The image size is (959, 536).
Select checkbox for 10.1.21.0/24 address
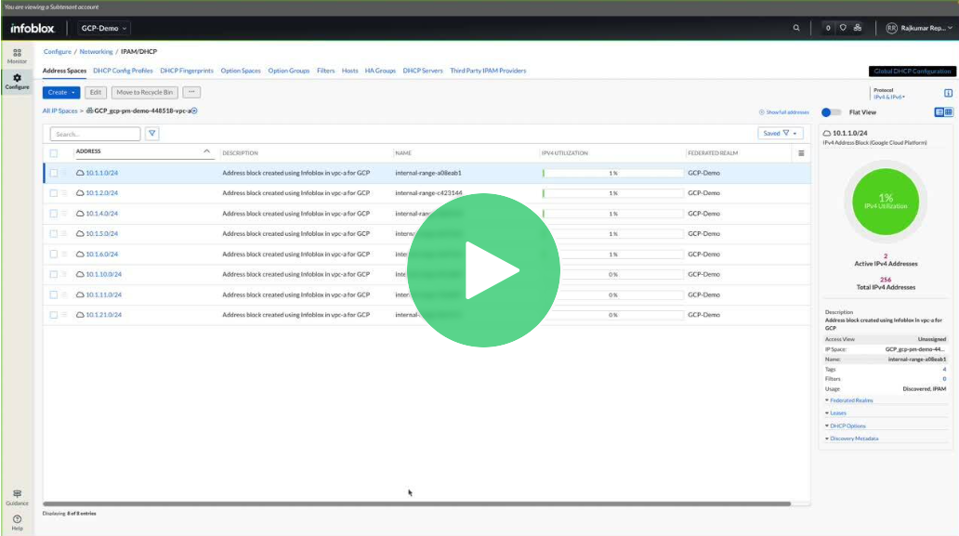pos(54,315)
